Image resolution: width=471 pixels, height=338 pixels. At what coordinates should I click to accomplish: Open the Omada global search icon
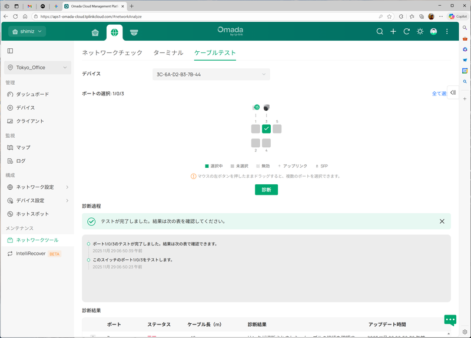380,32
